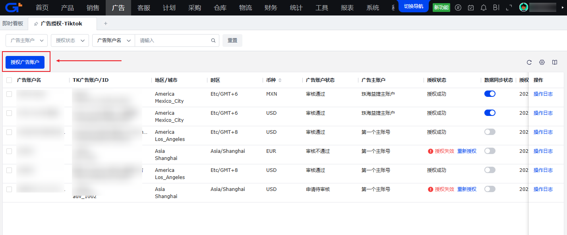Screen dimensions: 567x235
Task: Click the 审核不通过 status cell
Action: pos(318,151)
